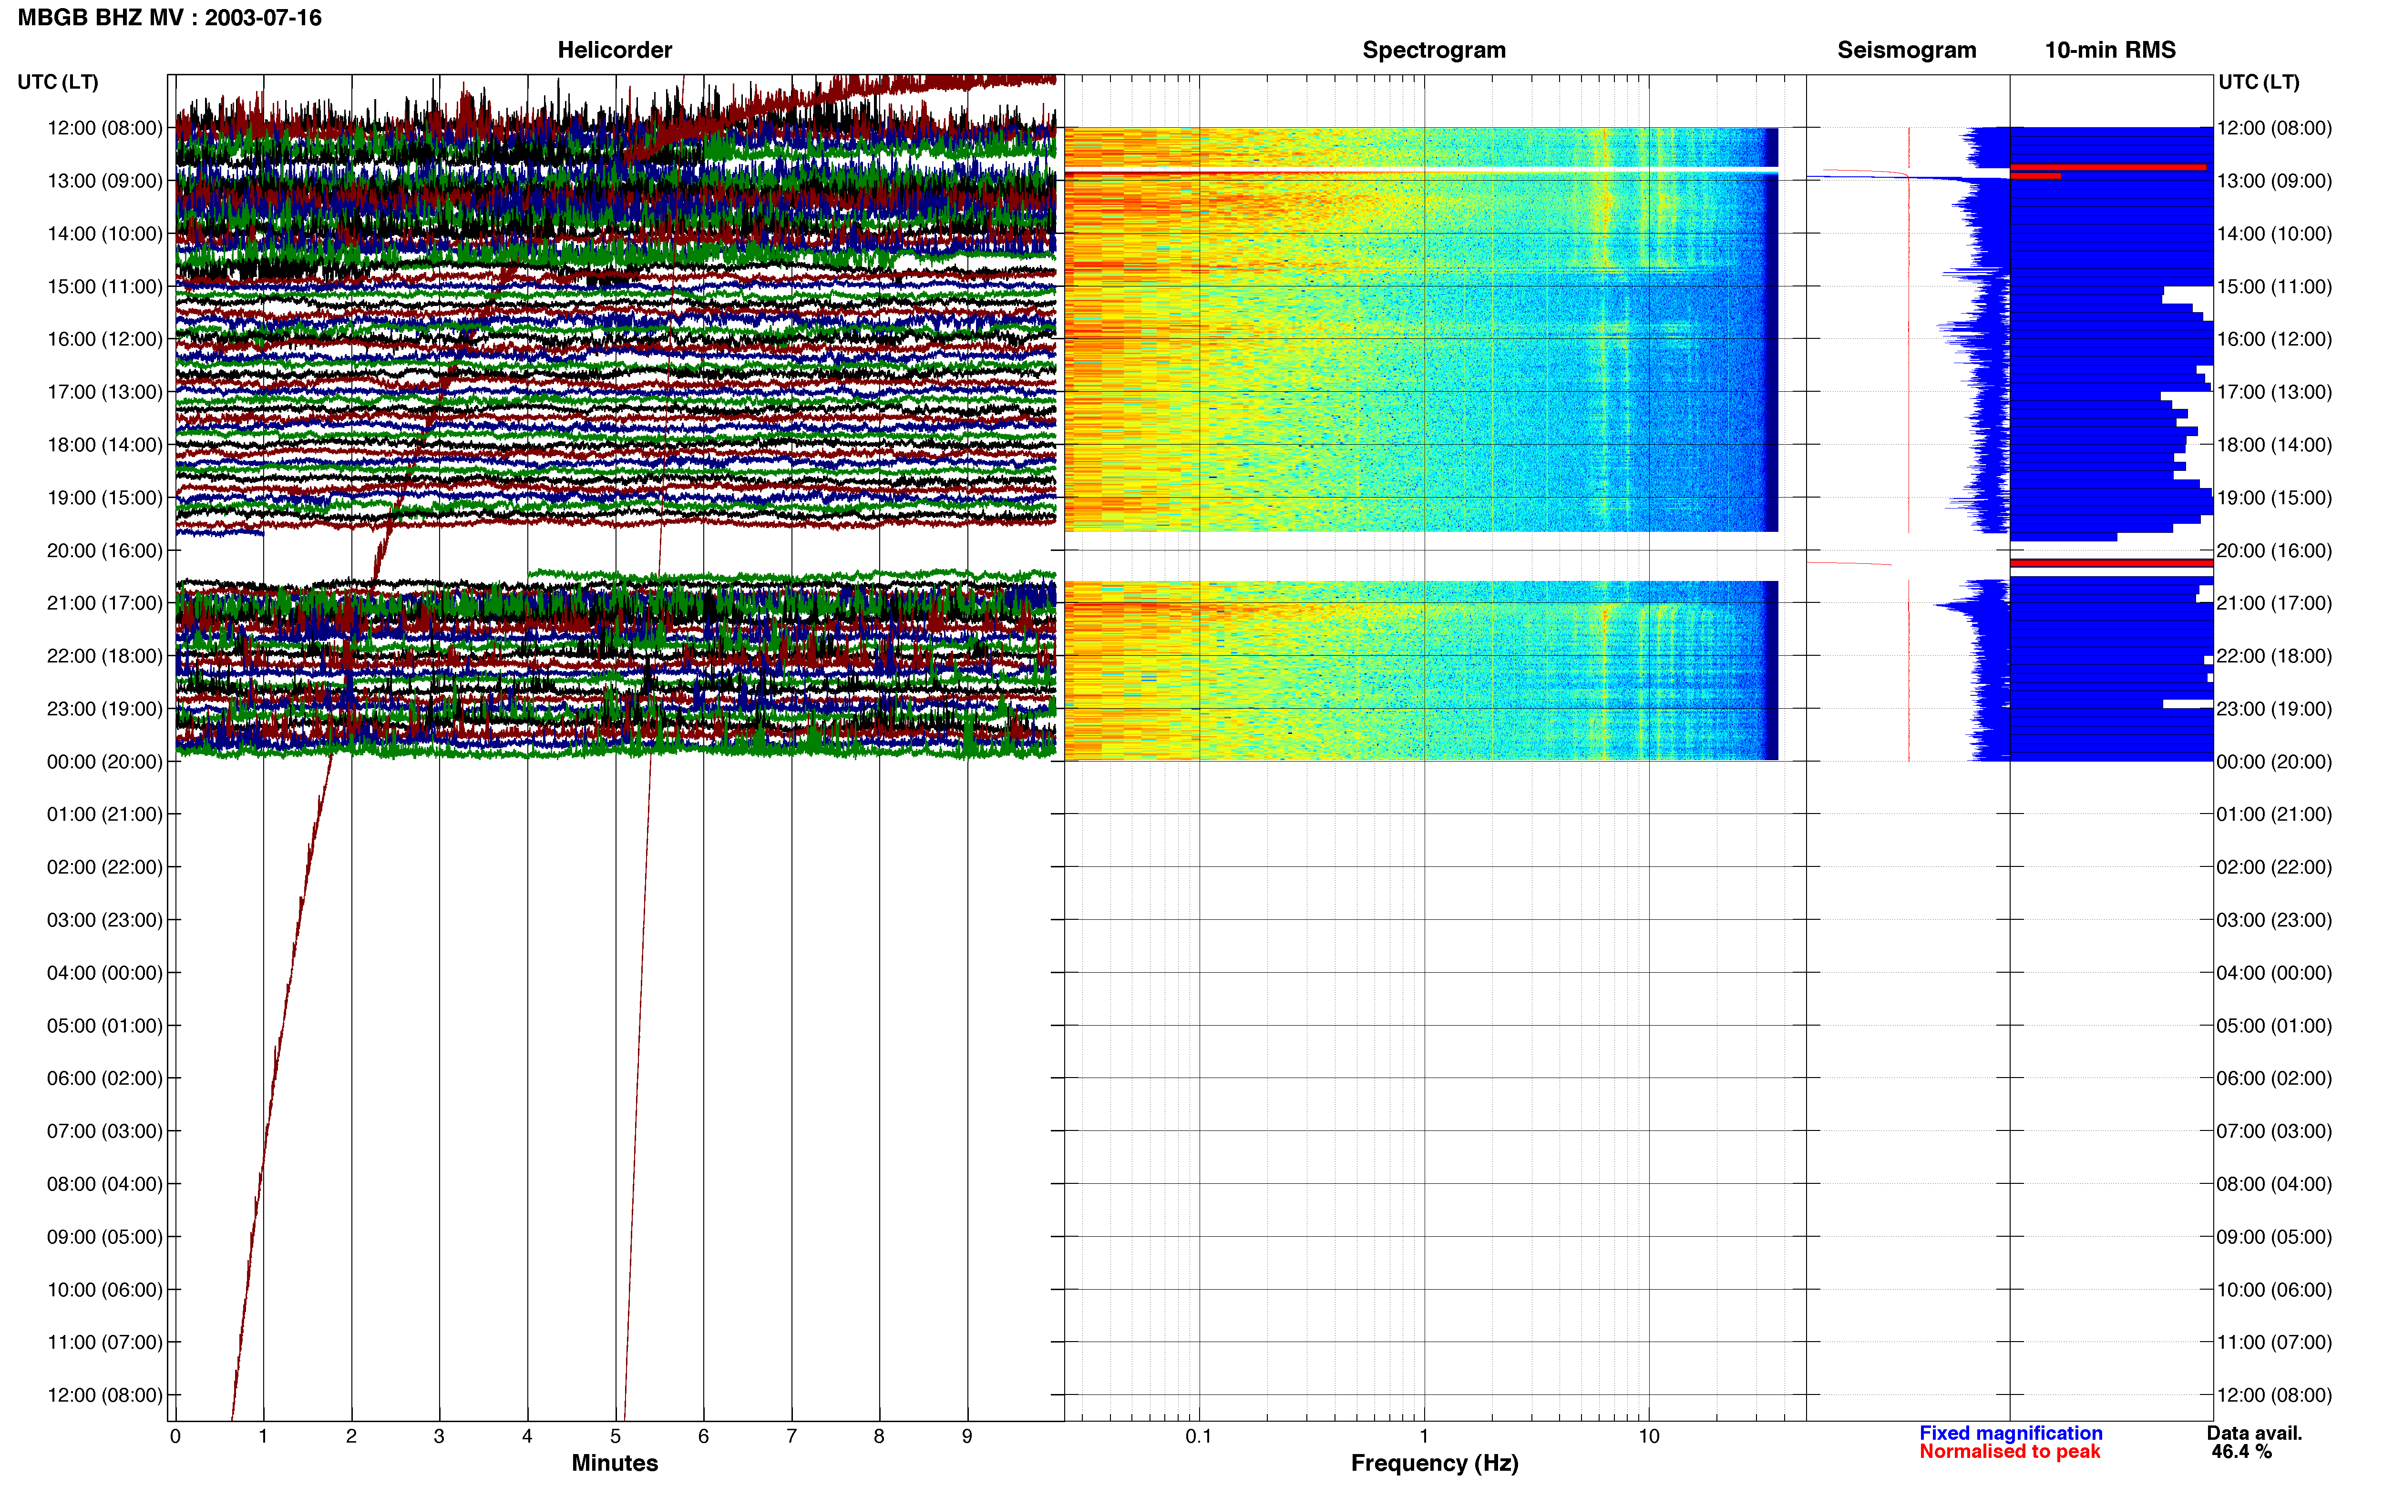Click the '10-min RMS' panel heading
This screenshot has height=1496, width=2393.
(2110, 50)
